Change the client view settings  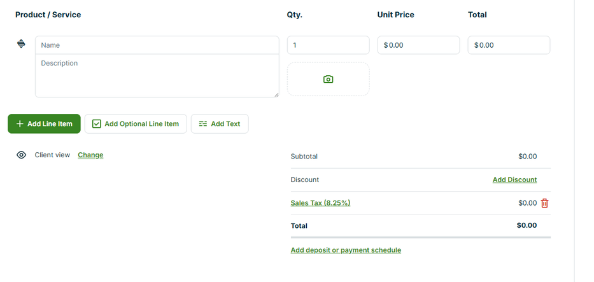click(90, 155)
